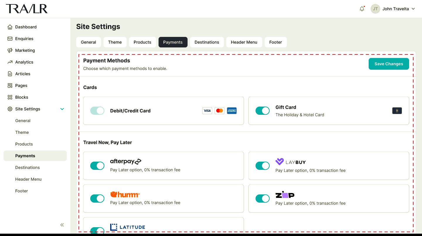This screenshot has width=422, height=236.
Task: Click the Pages layout icon
Action: point(10,85)
